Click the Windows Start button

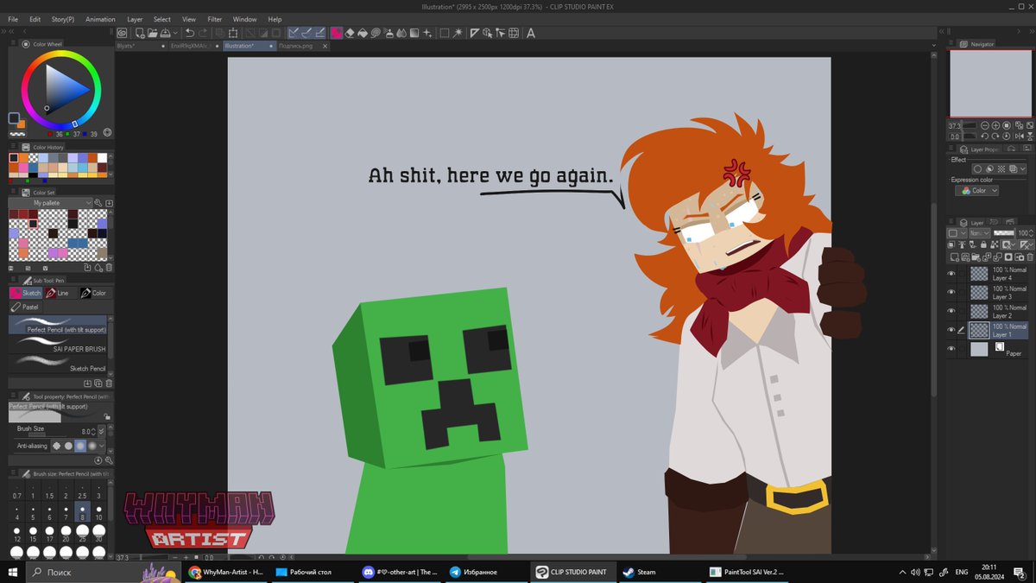pos(13,572)
